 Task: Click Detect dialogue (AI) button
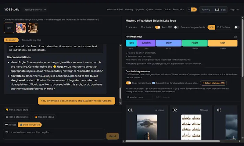click(213, 83)
